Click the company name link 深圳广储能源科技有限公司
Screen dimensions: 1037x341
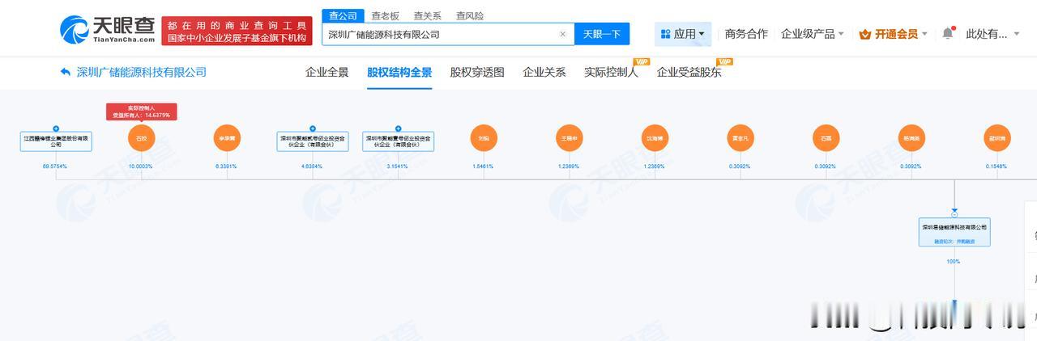click(141, 72)
